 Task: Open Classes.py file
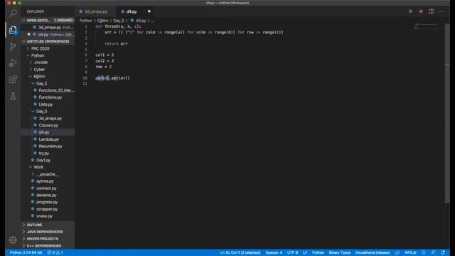coord(48,125)
